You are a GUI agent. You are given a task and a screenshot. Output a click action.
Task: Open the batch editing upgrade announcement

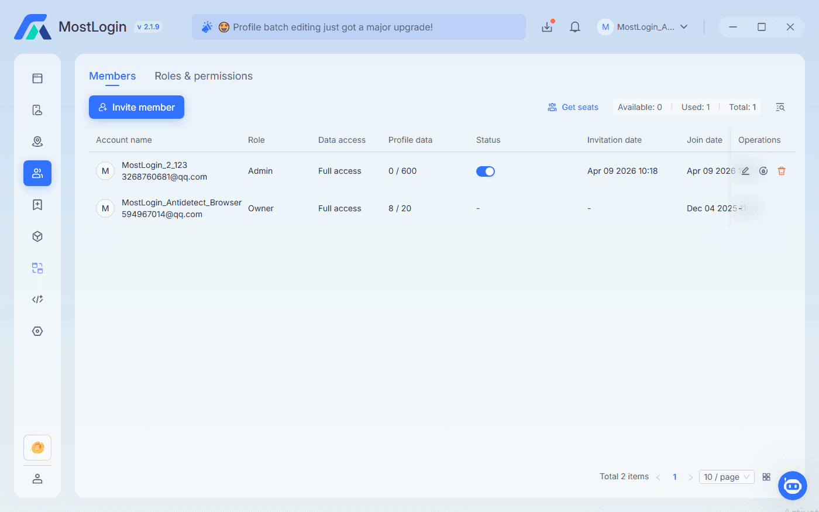[x=359, y=27]
